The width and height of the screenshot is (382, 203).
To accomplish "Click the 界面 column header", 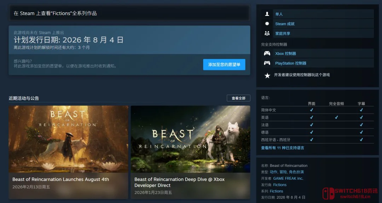I will pos(312,104).
